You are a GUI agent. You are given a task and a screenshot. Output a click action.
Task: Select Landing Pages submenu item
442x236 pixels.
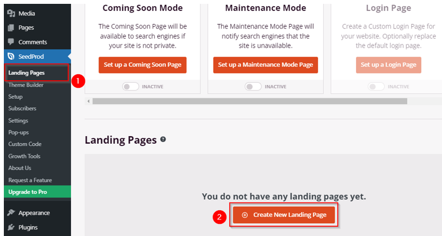point(36,73)
